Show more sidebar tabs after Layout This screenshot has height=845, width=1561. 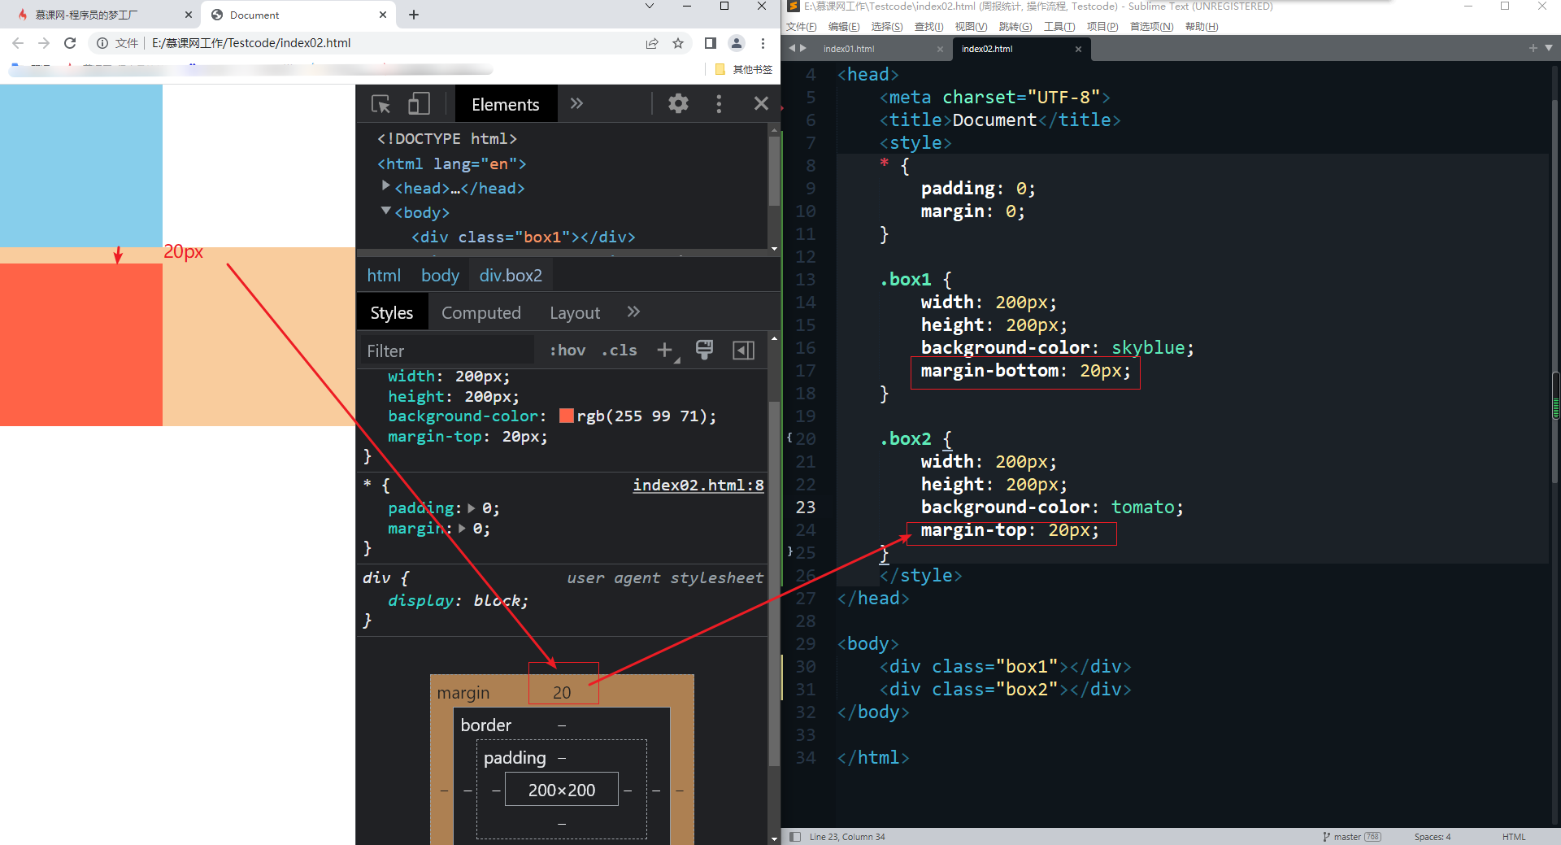pos(633,311)
